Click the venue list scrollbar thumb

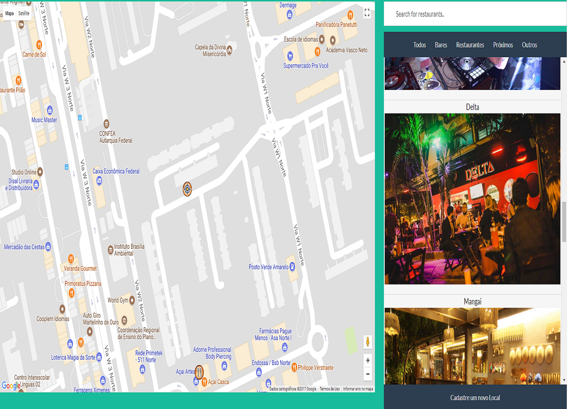tap(564, 222)
